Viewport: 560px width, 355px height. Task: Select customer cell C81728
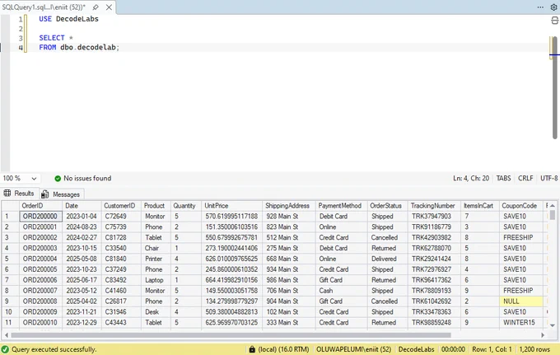click(121, 238)
